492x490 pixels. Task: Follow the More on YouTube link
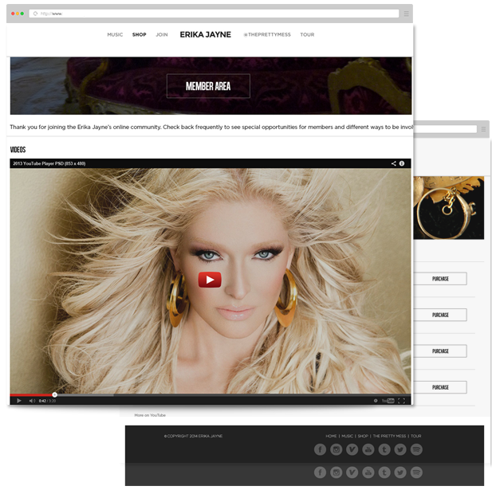[150, 415]
